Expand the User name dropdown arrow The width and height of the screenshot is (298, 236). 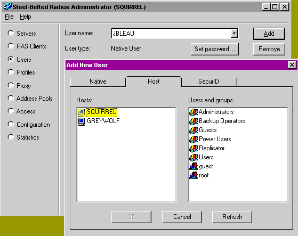(x=234, y=34)
